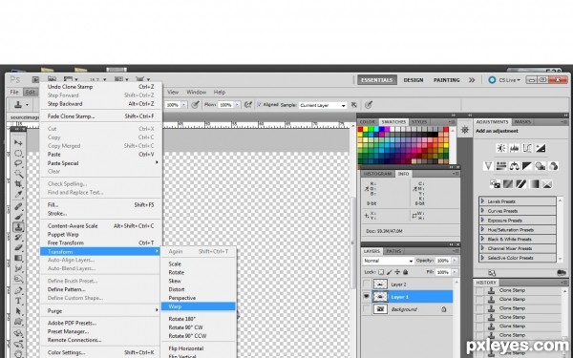The height and width of the screenshot is (358, 573).
Task: Expand Hue/Saturation Presets
Action: tap(482, 230)
